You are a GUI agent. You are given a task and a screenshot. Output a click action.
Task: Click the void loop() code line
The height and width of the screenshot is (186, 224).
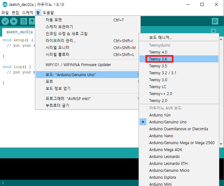tap(17, 67)
